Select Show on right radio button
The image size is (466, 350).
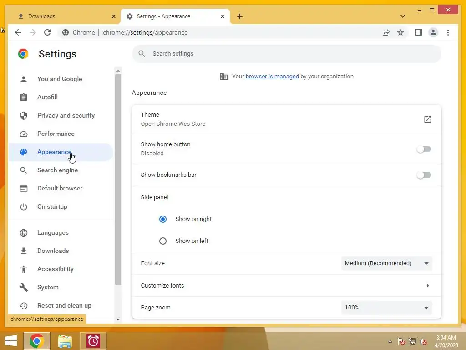[x=163, y=219]
